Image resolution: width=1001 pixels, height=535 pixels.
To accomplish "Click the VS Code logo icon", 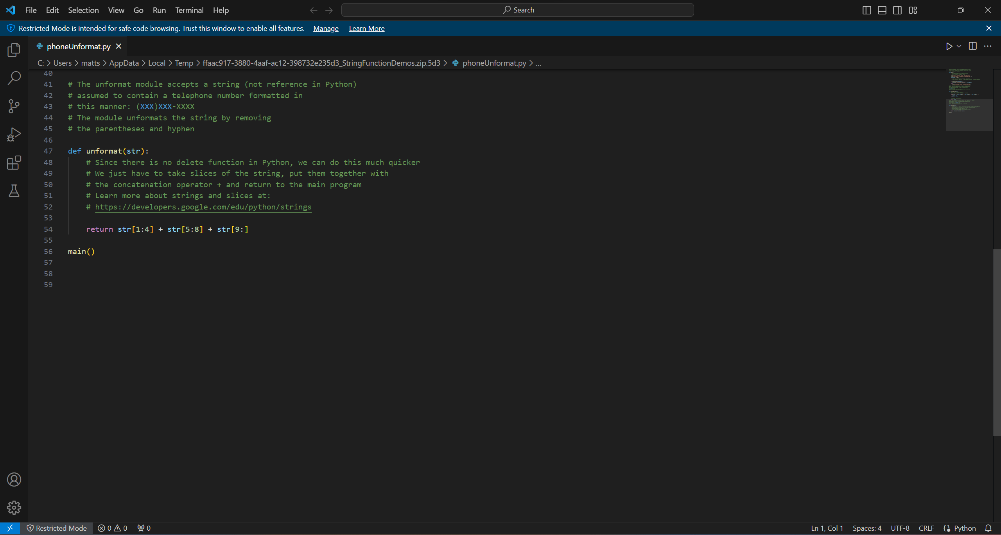I will (x=11, y=10).
